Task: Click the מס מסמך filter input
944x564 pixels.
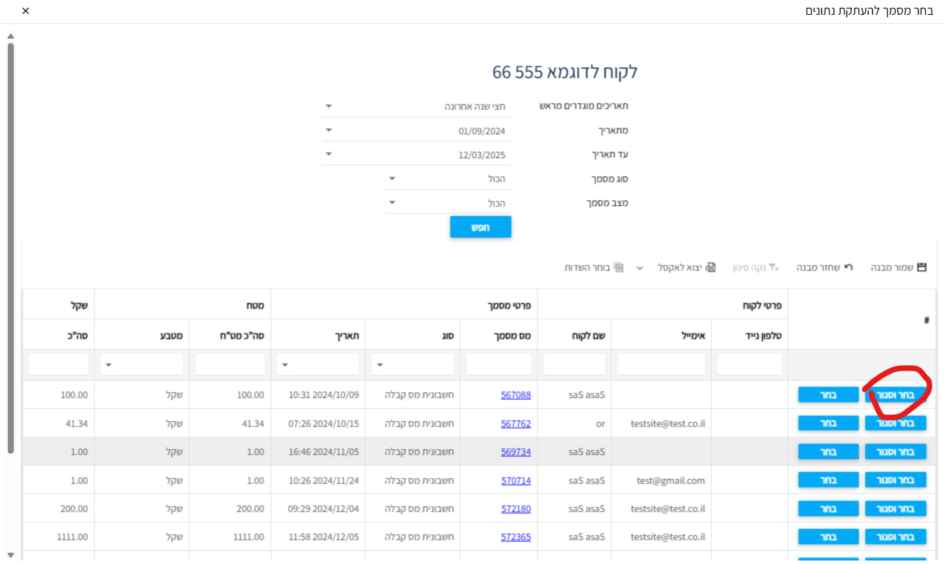Action: click(x=499, y=364)
